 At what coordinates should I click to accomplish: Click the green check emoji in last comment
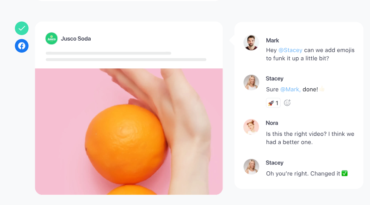point(345,173)
